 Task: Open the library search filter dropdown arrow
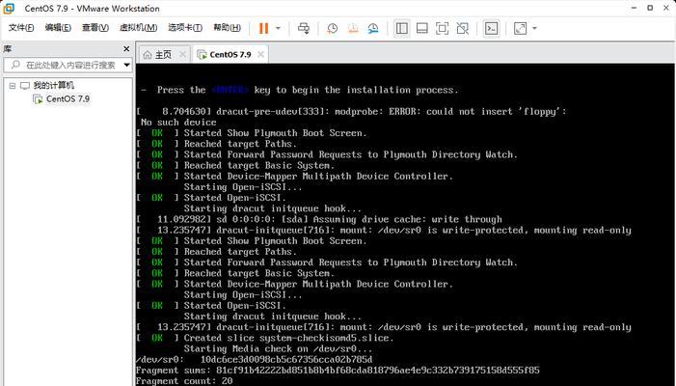(x=126, y=65)
